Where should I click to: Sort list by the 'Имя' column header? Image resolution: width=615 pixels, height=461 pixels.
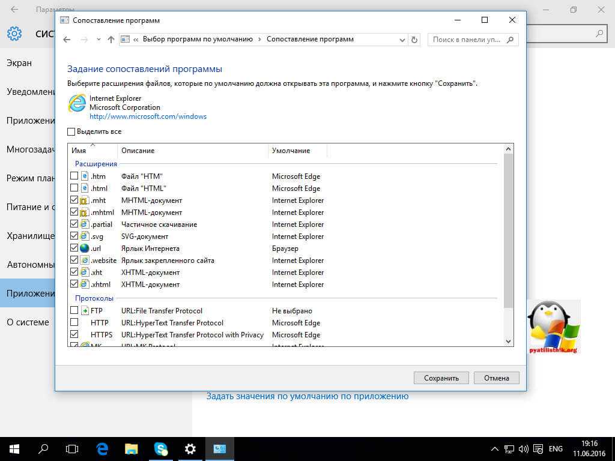[79, 151]
